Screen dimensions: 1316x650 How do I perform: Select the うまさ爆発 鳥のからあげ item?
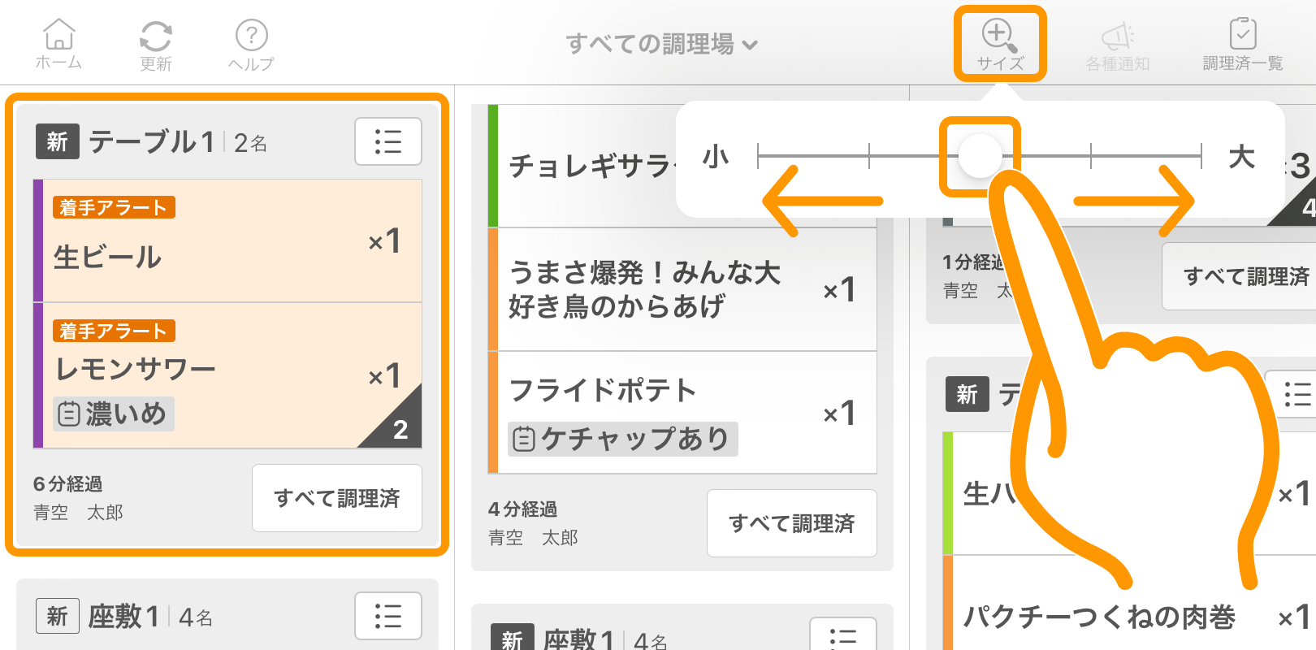tap(682, 289)
